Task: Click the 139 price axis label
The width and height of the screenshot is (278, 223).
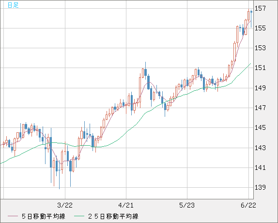Action: tap(260, 187)
